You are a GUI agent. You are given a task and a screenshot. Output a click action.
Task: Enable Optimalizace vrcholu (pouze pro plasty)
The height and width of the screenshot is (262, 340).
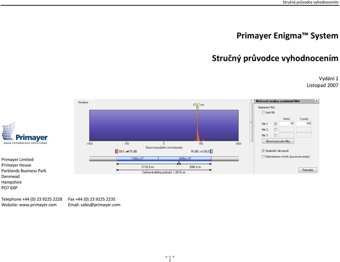pos(263,156)
